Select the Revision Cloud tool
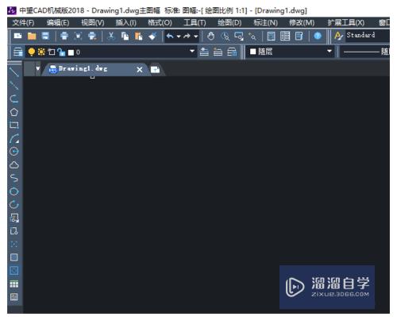 [x=14, y=164]
